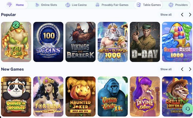Launch the Haunted Joker game
The width and height of the screenshot is (193, 118).
click(81, 97)
